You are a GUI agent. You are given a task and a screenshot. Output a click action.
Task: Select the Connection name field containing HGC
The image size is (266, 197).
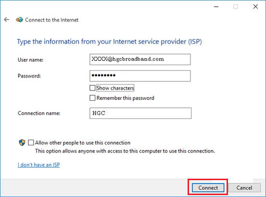click(x=140, y=113)
